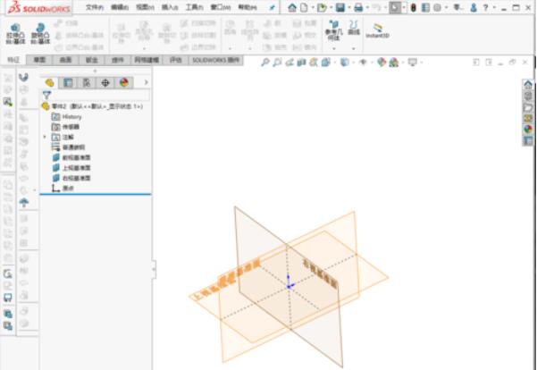
Task: Collapse the feature tree panel handle
Action: point(154,269)
